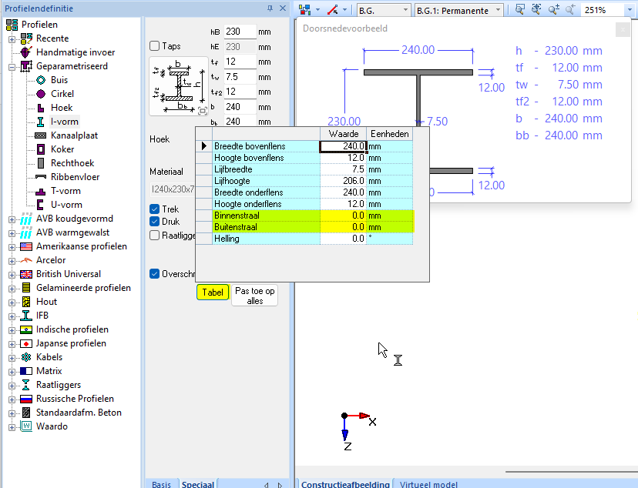Expand British Universal node
The image size is (638, 488).
tap(12, 275)
